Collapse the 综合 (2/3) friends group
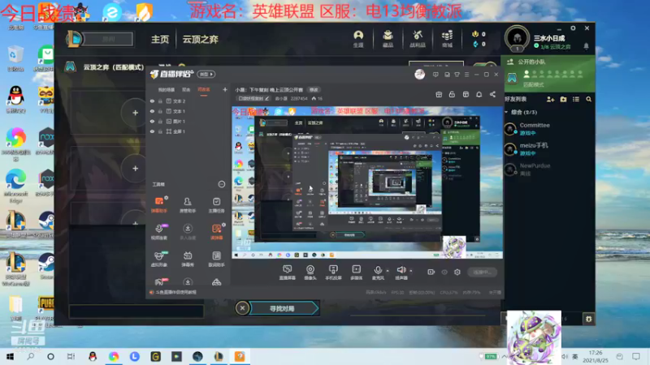This screenshot has height=365, width=650. pyautogui.click(x=506, y=112)
